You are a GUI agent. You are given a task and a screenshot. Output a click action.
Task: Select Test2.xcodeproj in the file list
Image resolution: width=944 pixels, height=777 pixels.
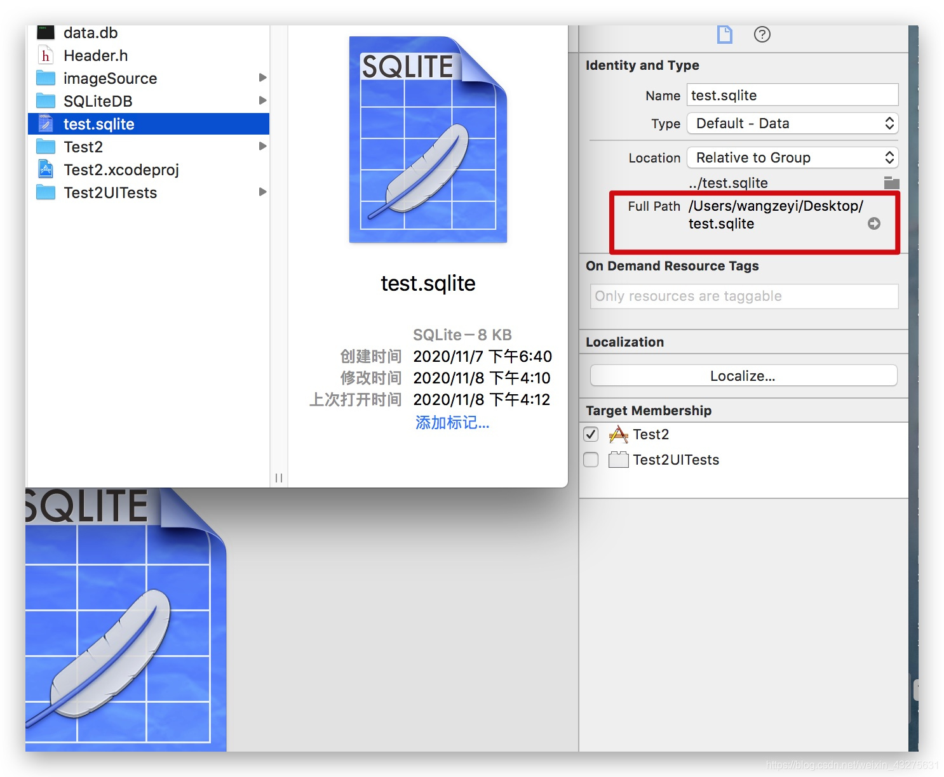[x=149, y=169]
